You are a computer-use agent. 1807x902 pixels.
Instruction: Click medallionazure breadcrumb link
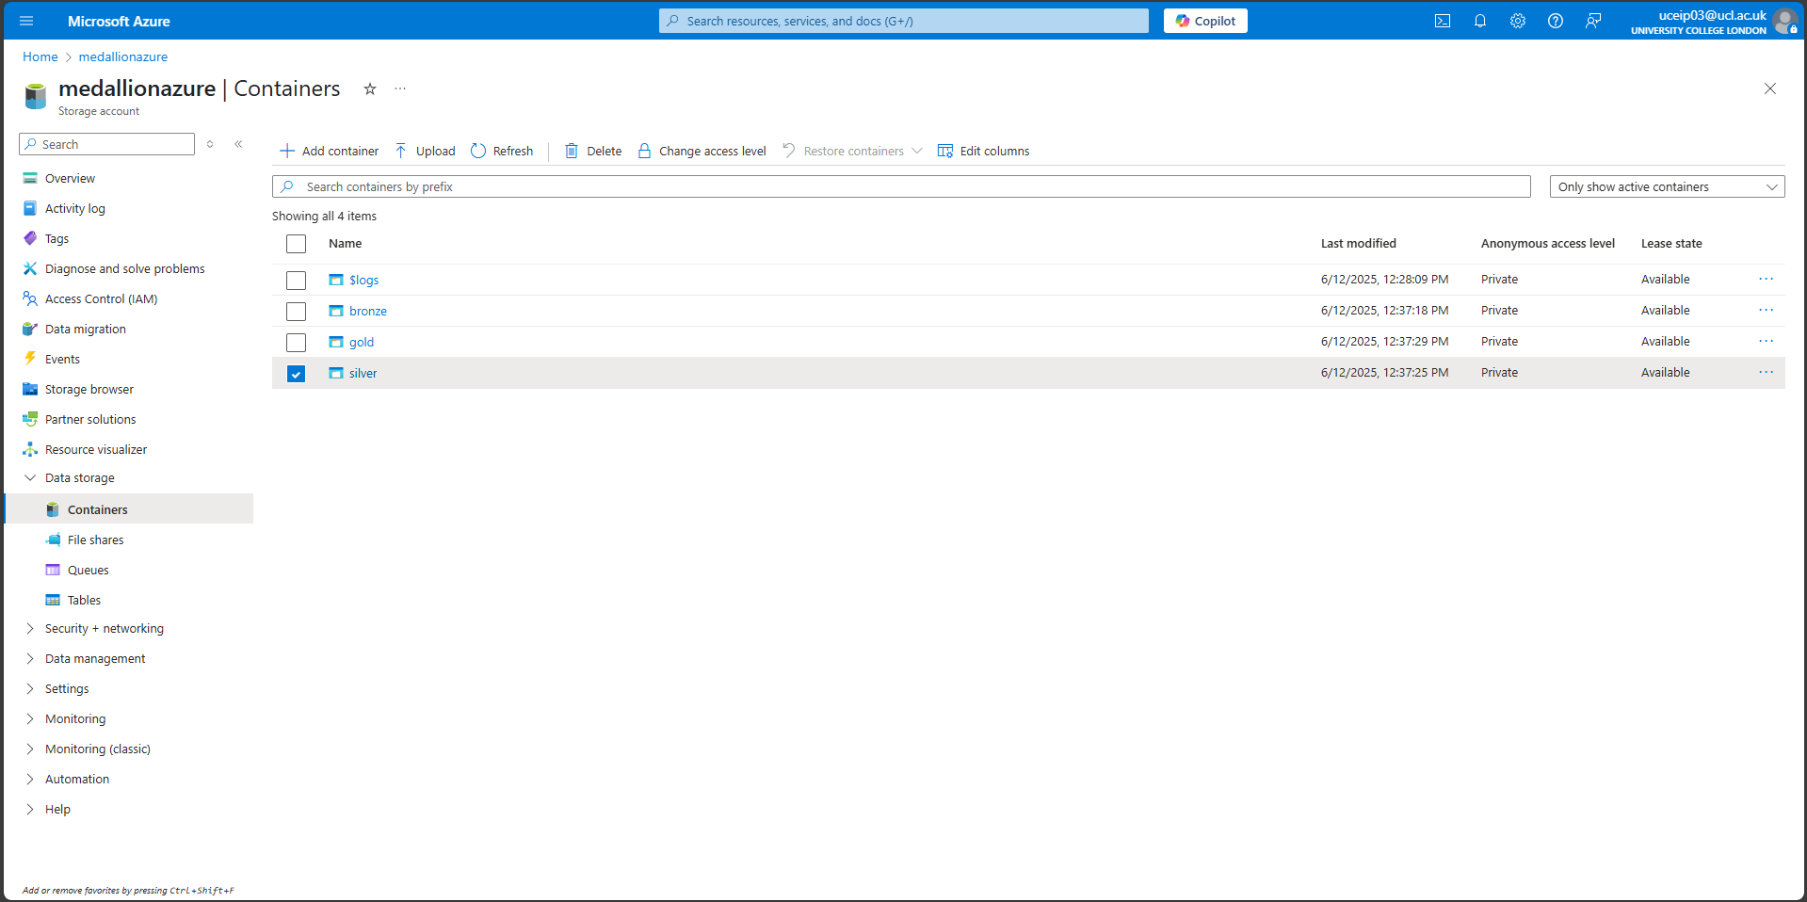tap(123, 56)
